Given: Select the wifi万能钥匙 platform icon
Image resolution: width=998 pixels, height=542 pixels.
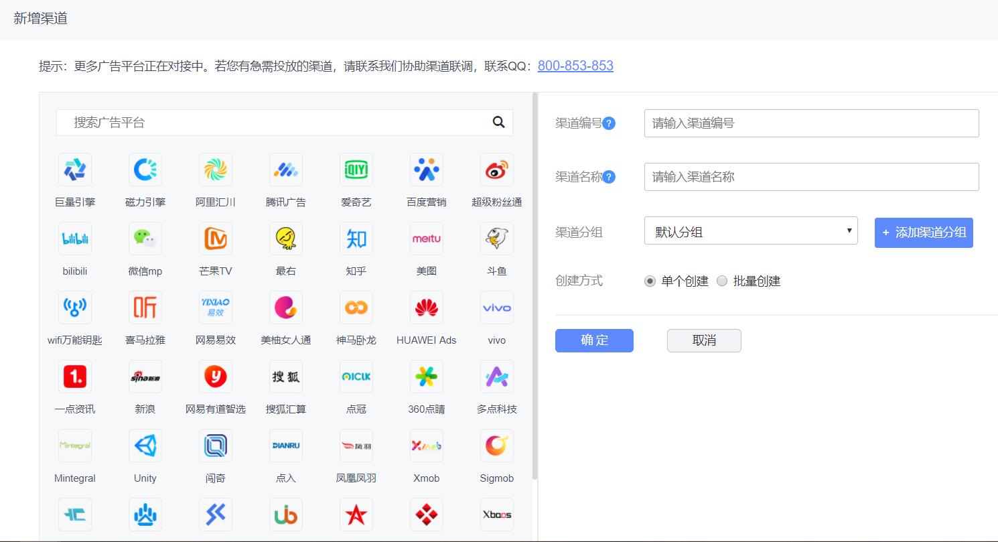Looking at the screenshot, I should tap(75, 308).
